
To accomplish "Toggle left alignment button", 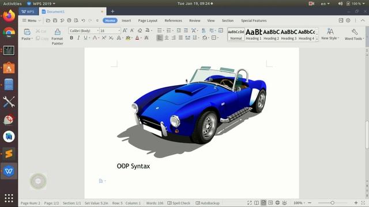I will coord(160,38).
